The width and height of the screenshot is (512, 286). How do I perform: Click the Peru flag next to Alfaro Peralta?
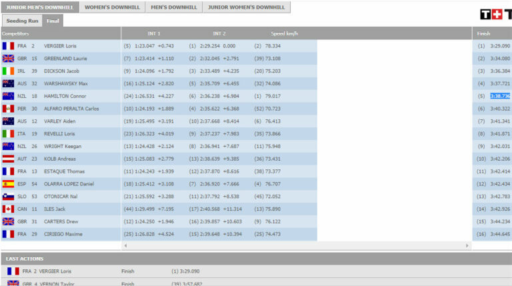coord(8,109)
